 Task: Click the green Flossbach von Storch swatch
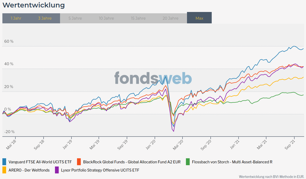pyautogui.click(x=188, y=162)
